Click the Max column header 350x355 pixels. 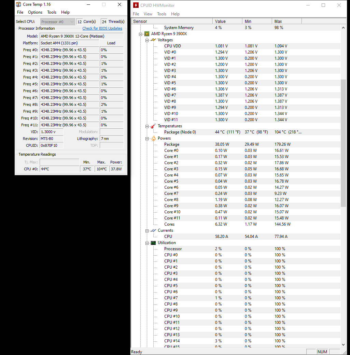click(287, 21)
